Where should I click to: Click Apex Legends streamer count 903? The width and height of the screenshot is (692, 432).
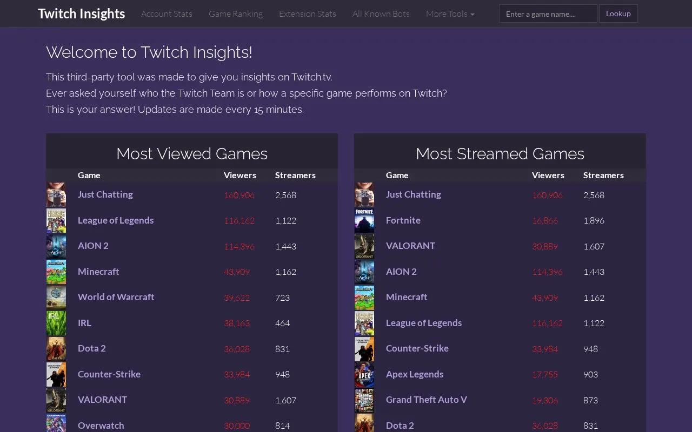point(591,374)
